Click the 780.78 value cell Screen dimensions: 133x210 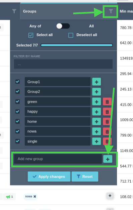[x=126, y=28]
